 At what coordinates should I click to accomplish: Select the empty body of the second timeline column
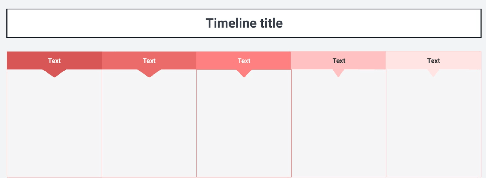[149, 126]
